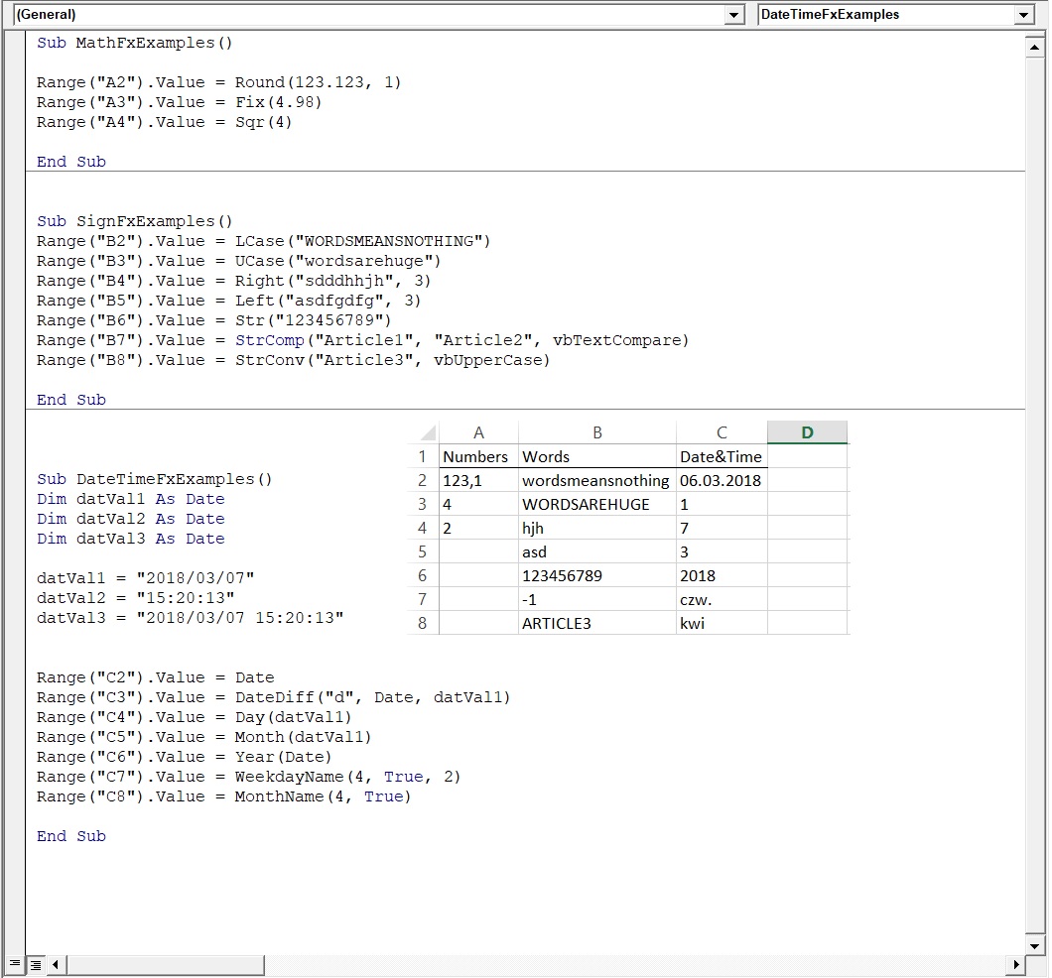Enable Full Module View button
This screenshot has width=1052, height=978.
click(35, 964)
